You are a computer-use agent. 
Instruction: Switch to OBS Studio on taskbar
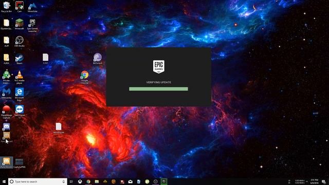point(155,181)
